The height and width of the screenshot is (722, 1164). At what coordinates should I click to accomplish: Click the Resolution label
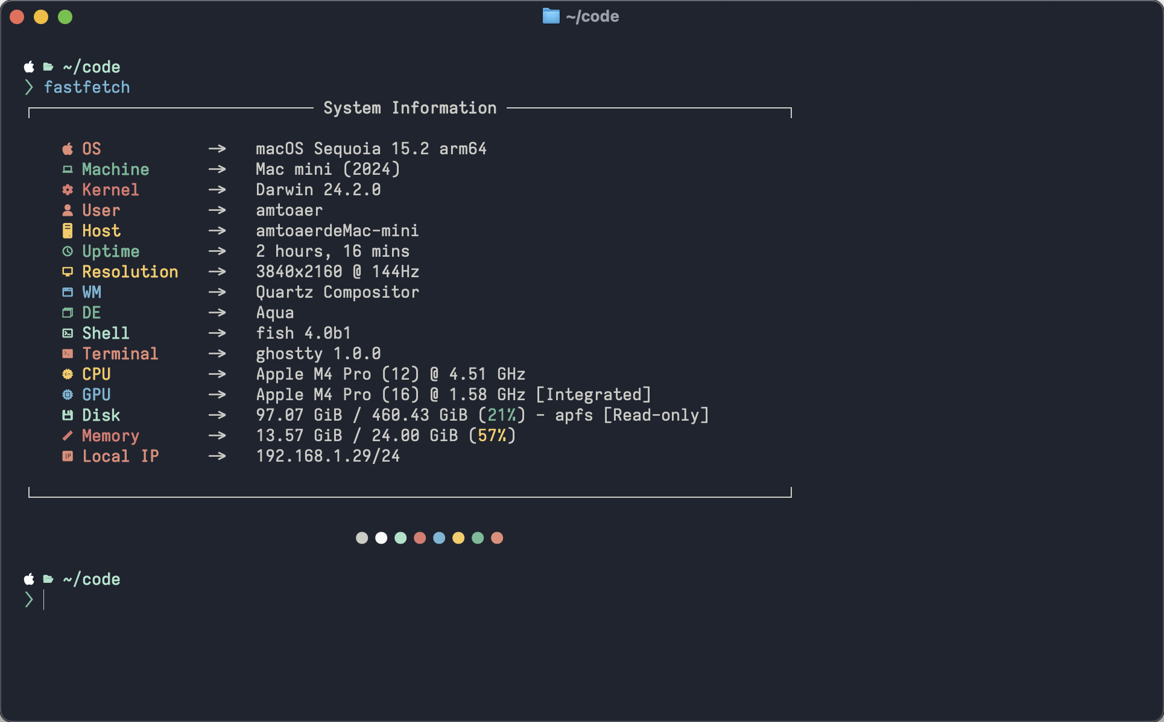coord(130,272)
